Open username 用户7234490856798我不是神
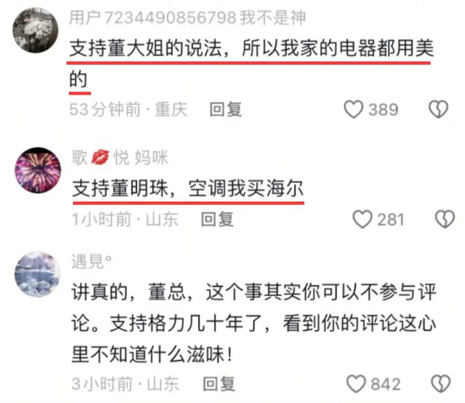465x403 pixels. tap(188, 18)
